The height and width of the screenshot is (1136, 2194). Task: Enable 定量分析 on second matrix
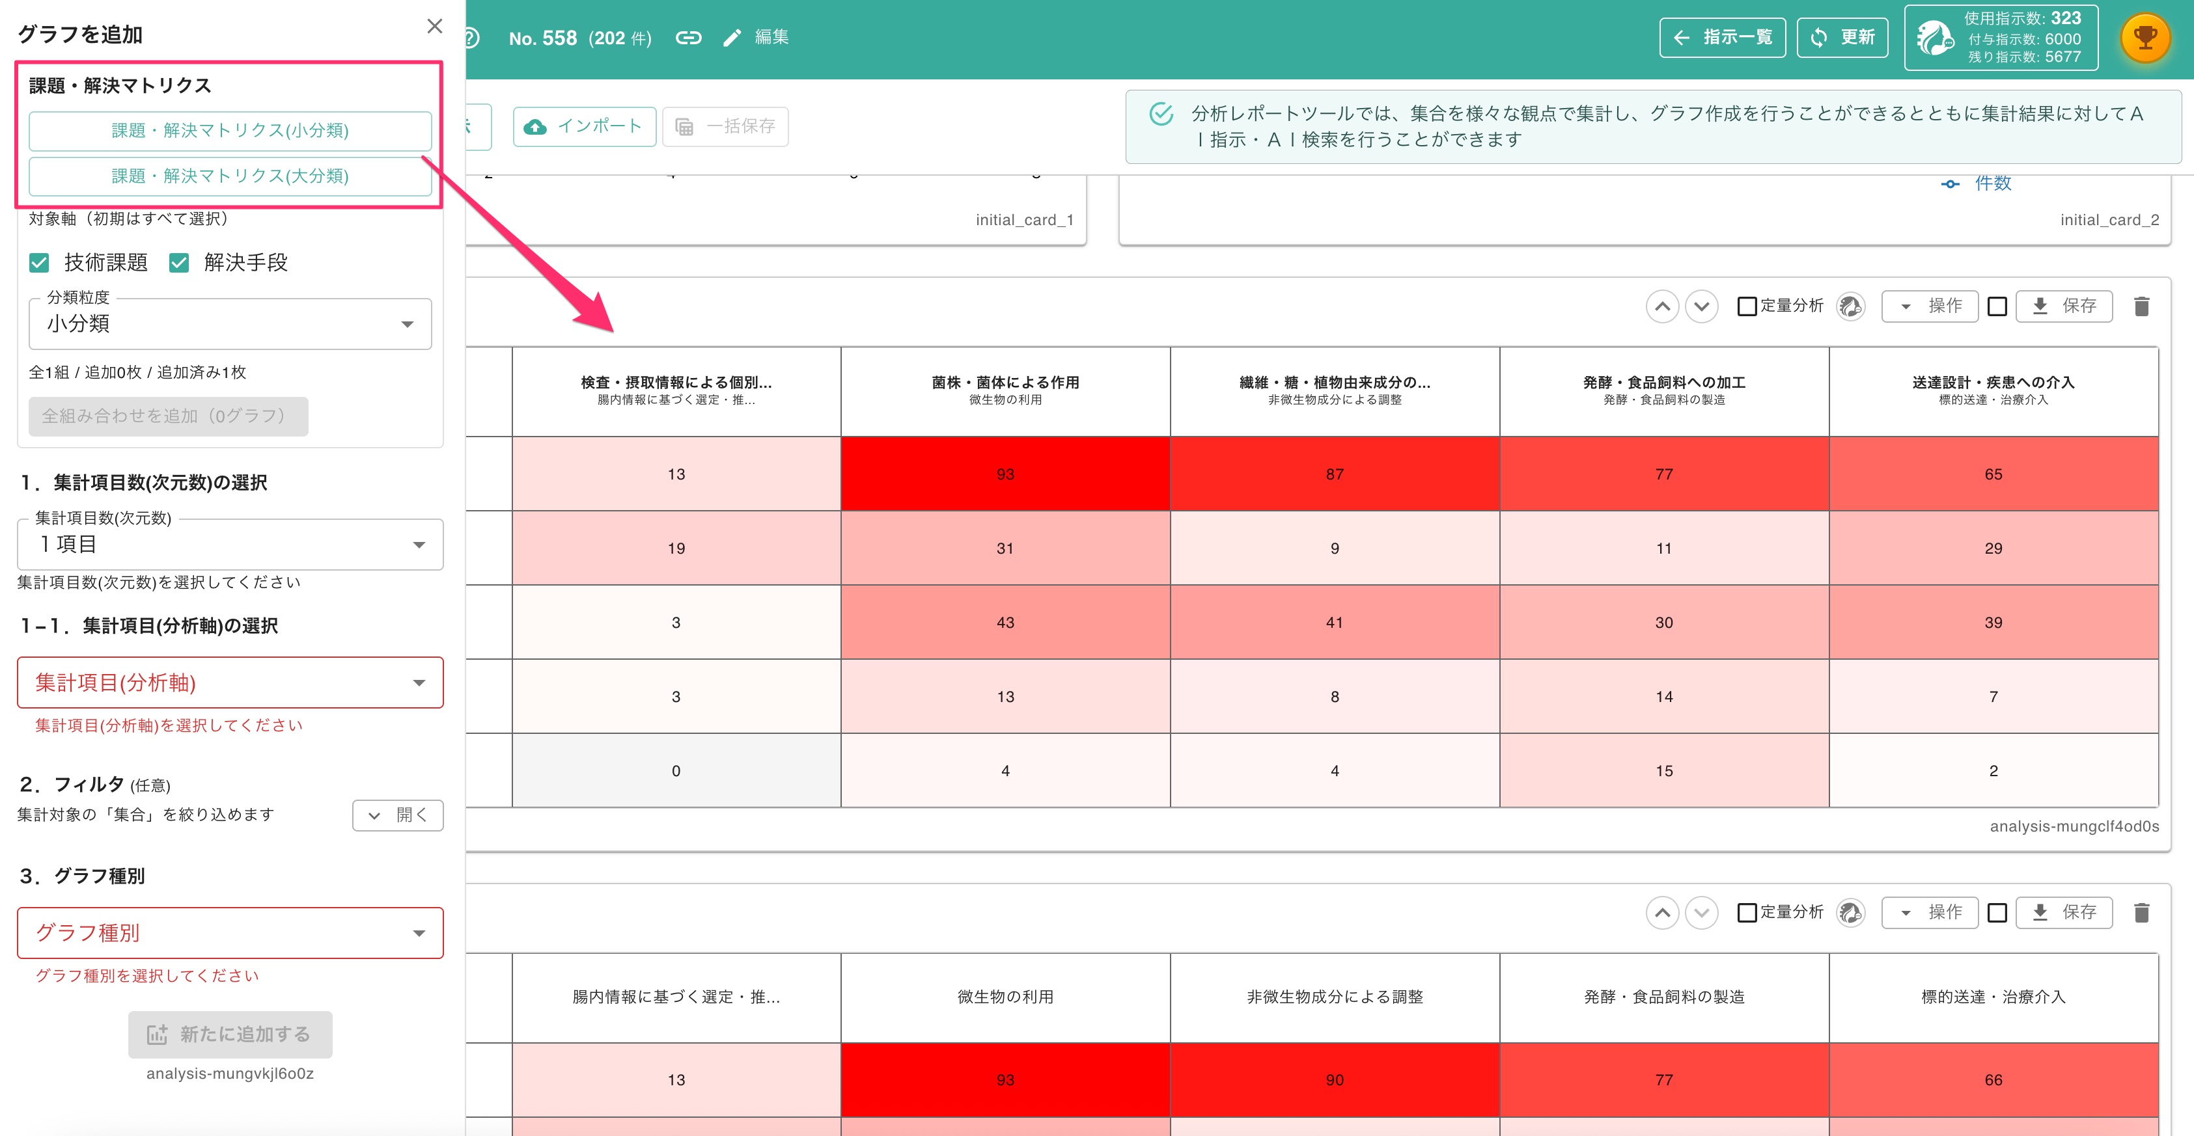(x=1747, y=913)
